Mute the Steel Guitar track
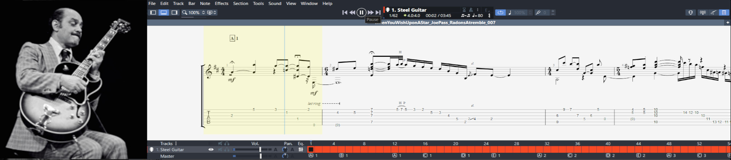 pos(220,150)
